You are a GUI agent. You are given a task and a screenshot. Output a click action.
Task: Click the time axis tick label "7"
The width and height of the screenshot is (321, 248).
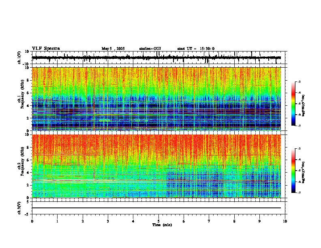[x=209, y=221]
